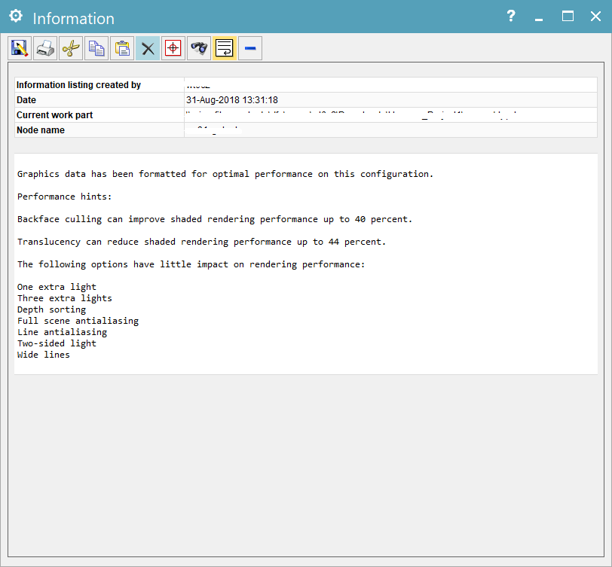Print the information listing
Viewport: 612px width, 567px height.
[x=45, y=49]
